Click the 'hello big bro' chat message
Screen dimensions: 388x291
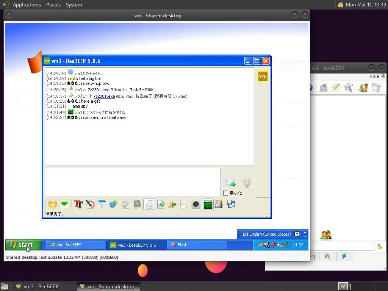(x=90, y=78)
